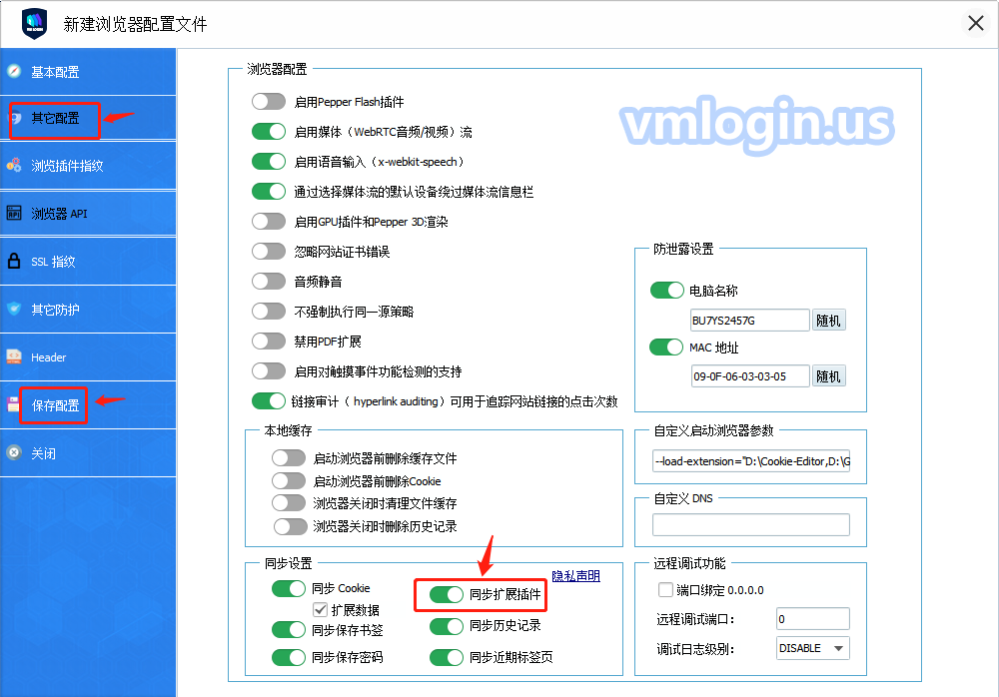Click the close icon beside 关闭
The image size is (999, 697).
(x=14, y=452)
